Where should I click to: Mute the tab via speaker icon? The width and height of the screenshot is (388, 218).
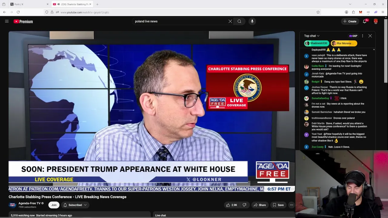[59, 4]
